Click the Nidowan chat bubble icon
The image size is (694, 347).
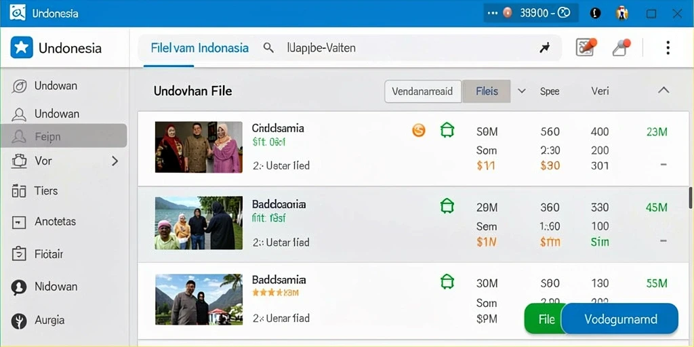18,287
